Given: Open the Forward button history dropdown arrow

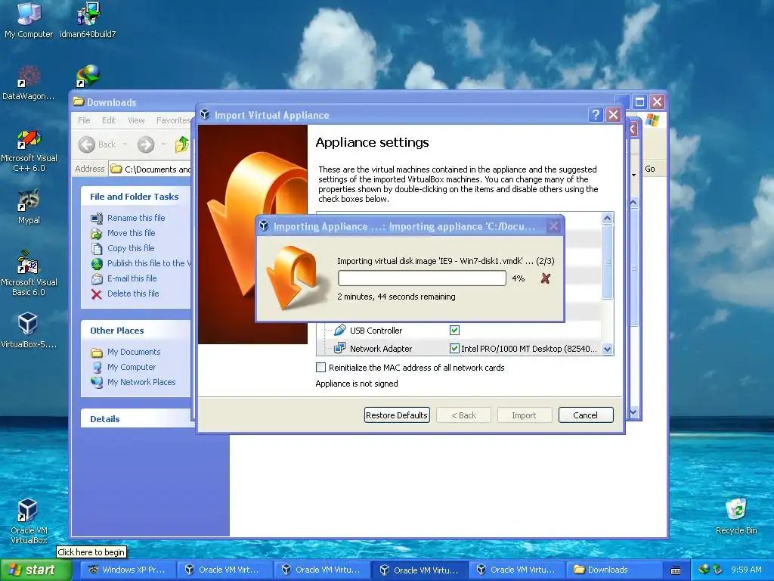Looking at the screenshot, I should point(163,144).
